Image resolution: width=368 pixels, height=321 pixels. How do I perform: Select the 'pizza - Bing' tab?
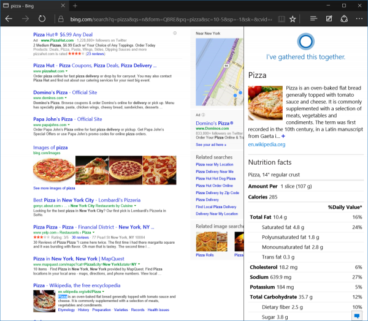31,5
